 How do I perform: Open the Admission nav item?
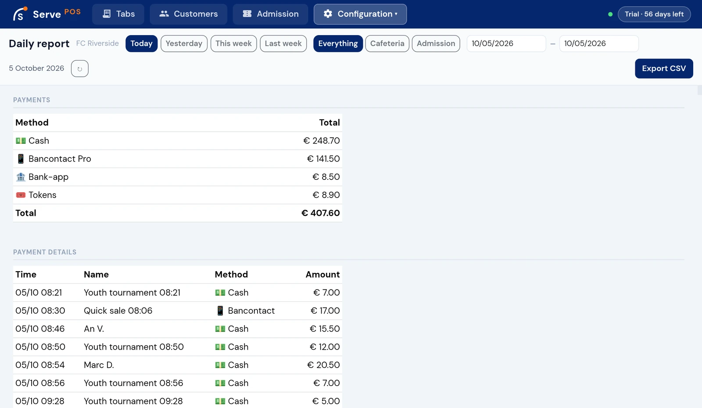pyautogui.click(x=270, y=14)
